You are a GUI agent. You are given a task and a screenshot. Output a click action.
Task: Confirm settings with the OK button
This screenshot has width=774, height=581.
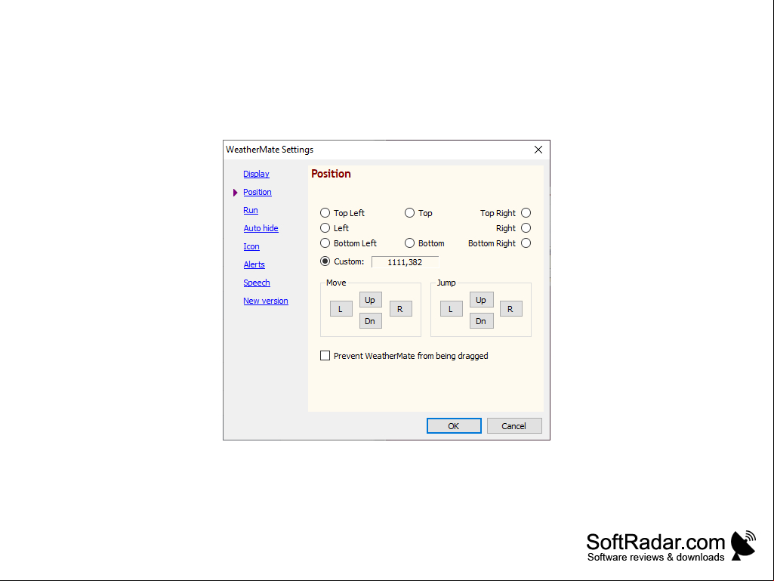tap(454, 426)
